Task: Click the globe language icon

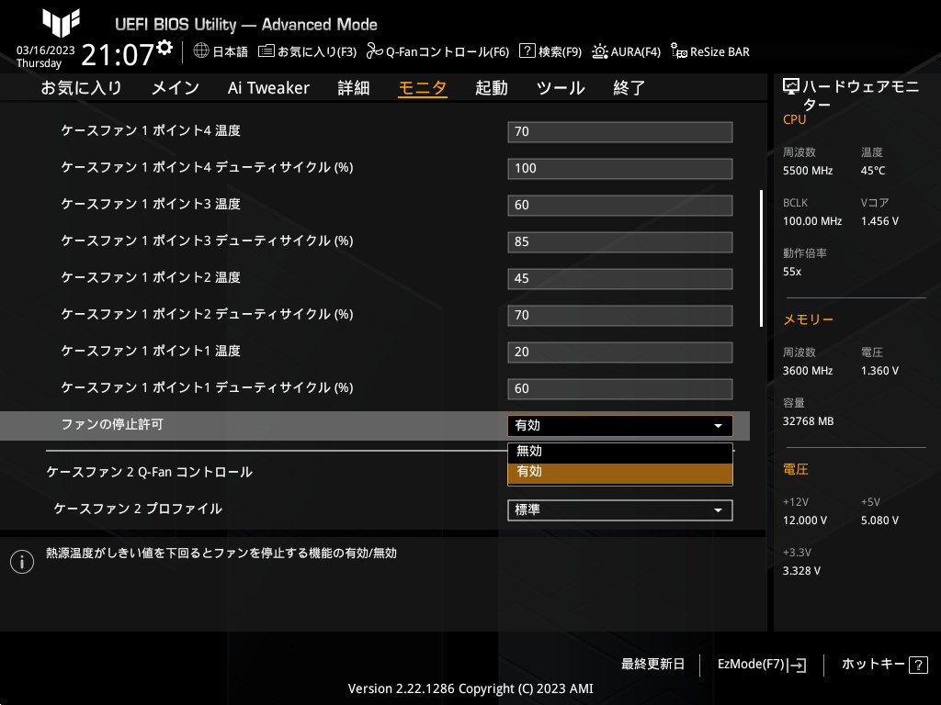Action: point(201,51)
